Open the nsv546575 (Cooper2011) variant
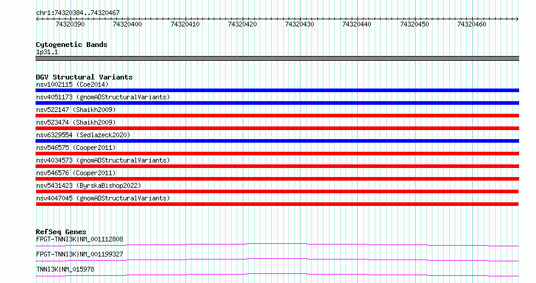 click(x=76, y=148)
